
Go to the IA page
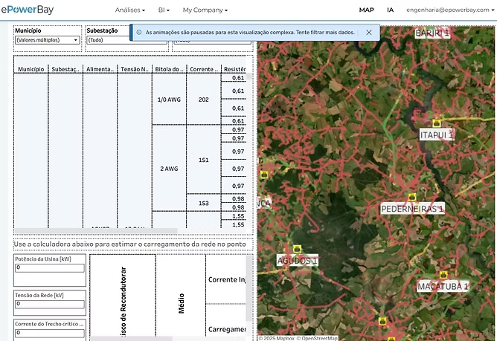tap(391, 10)
